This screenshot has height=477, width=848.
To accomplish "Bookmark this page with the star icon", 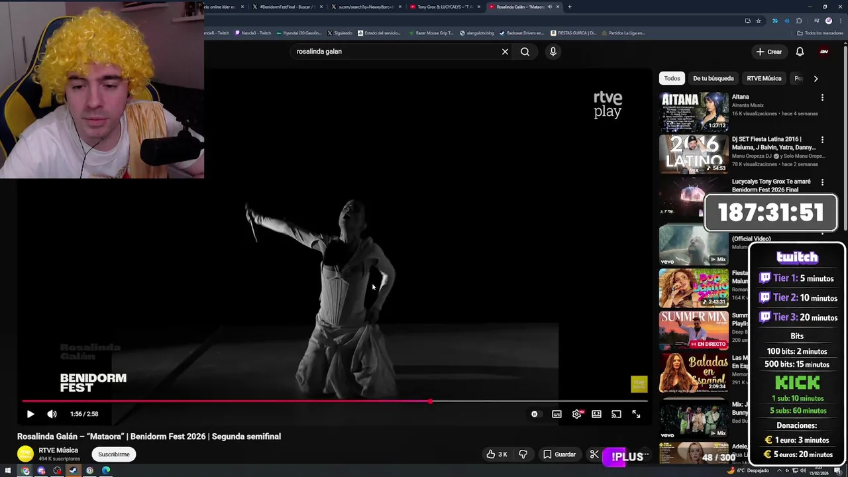I will click(759, 21).
